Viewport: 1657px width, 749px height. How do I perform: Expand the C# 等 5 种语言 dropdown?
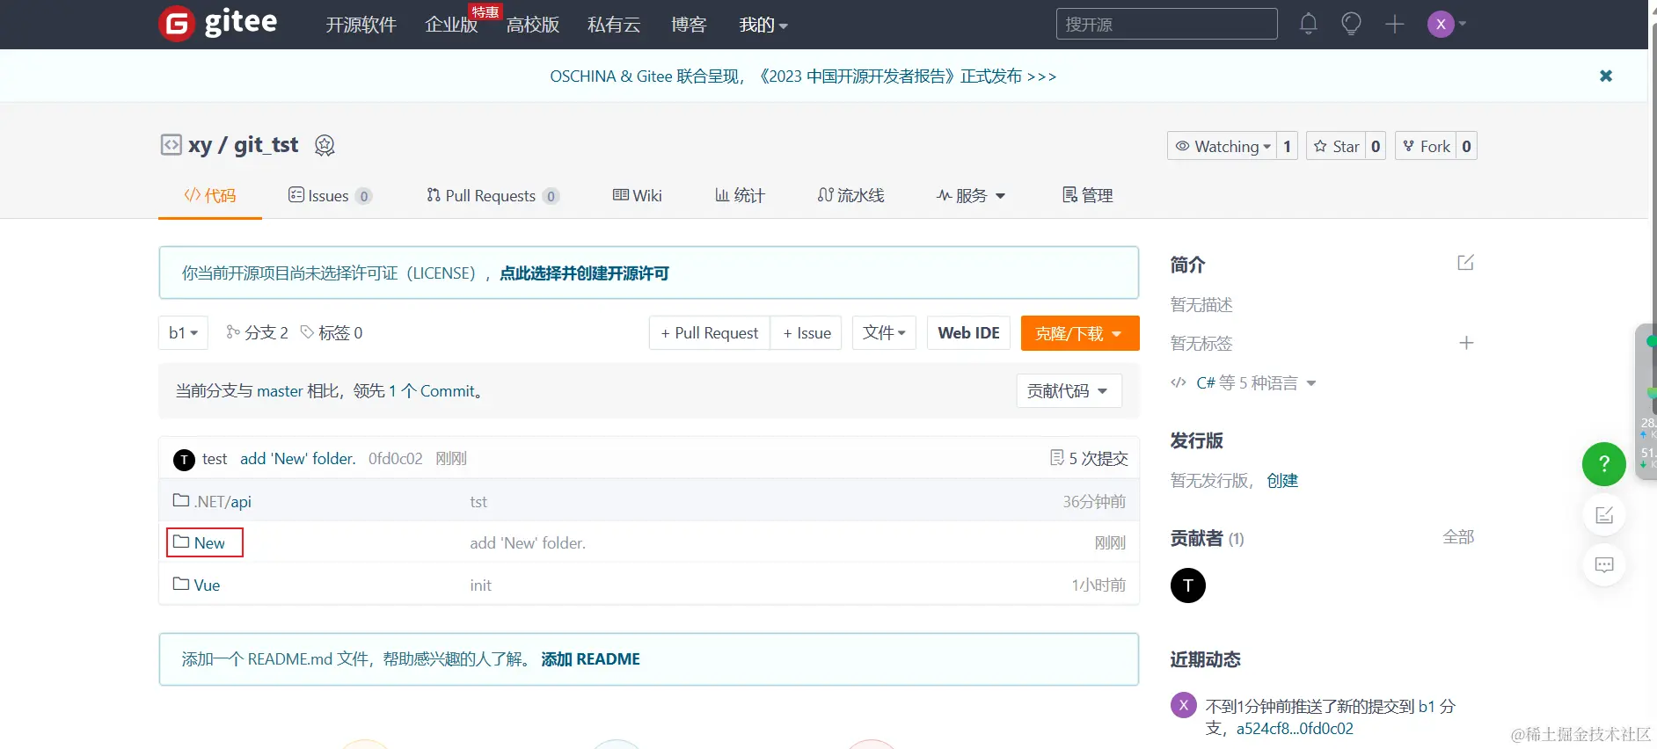(1244, 382)
